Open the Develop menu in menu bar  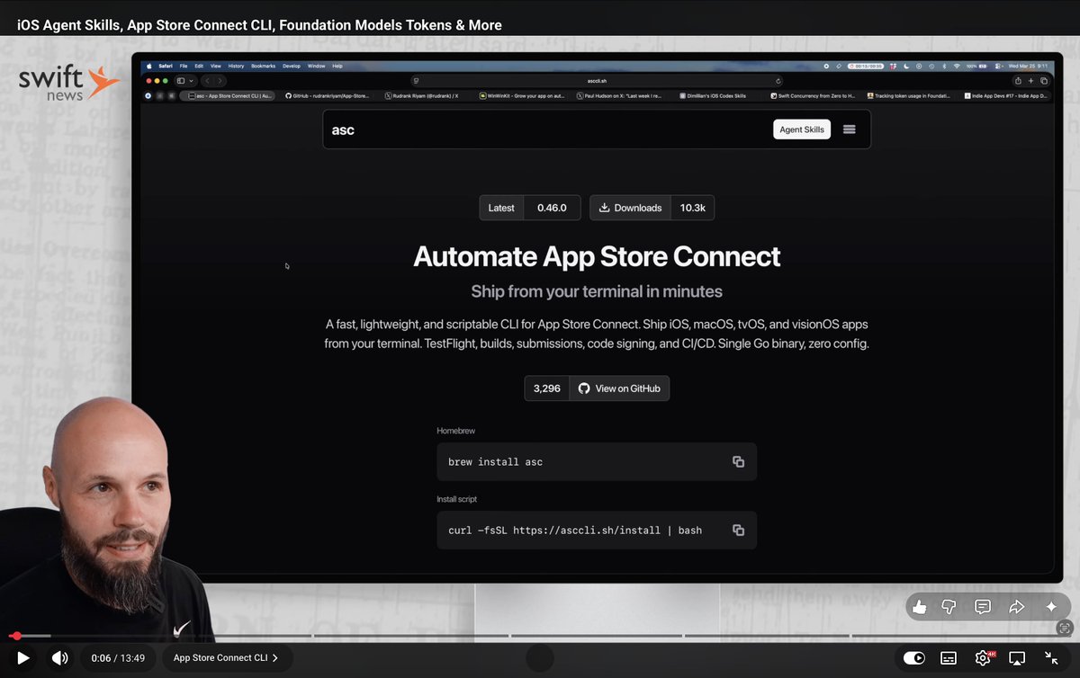[292, 66]
